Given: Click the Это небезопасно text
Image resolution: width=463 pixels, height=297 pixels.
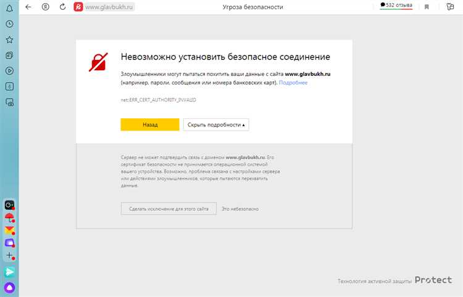Looking at the screenshot, I should 240,209.
